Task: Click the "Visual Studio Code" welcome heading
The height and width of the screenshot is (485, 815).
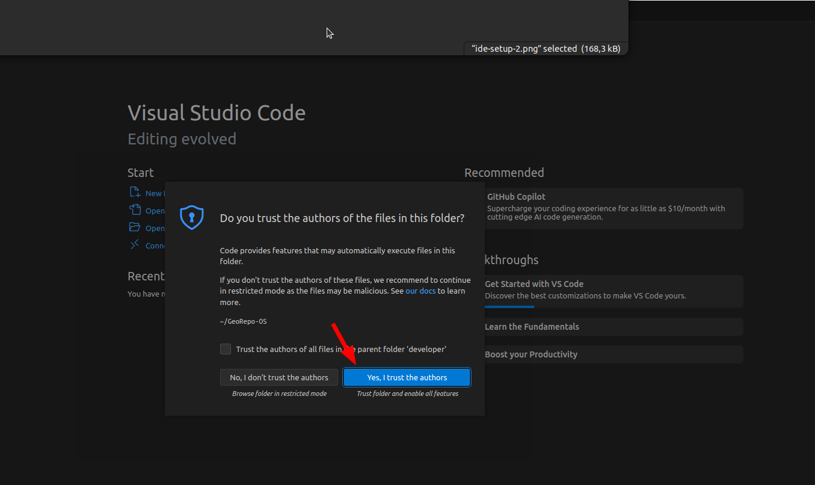Action: pos(217,113)
